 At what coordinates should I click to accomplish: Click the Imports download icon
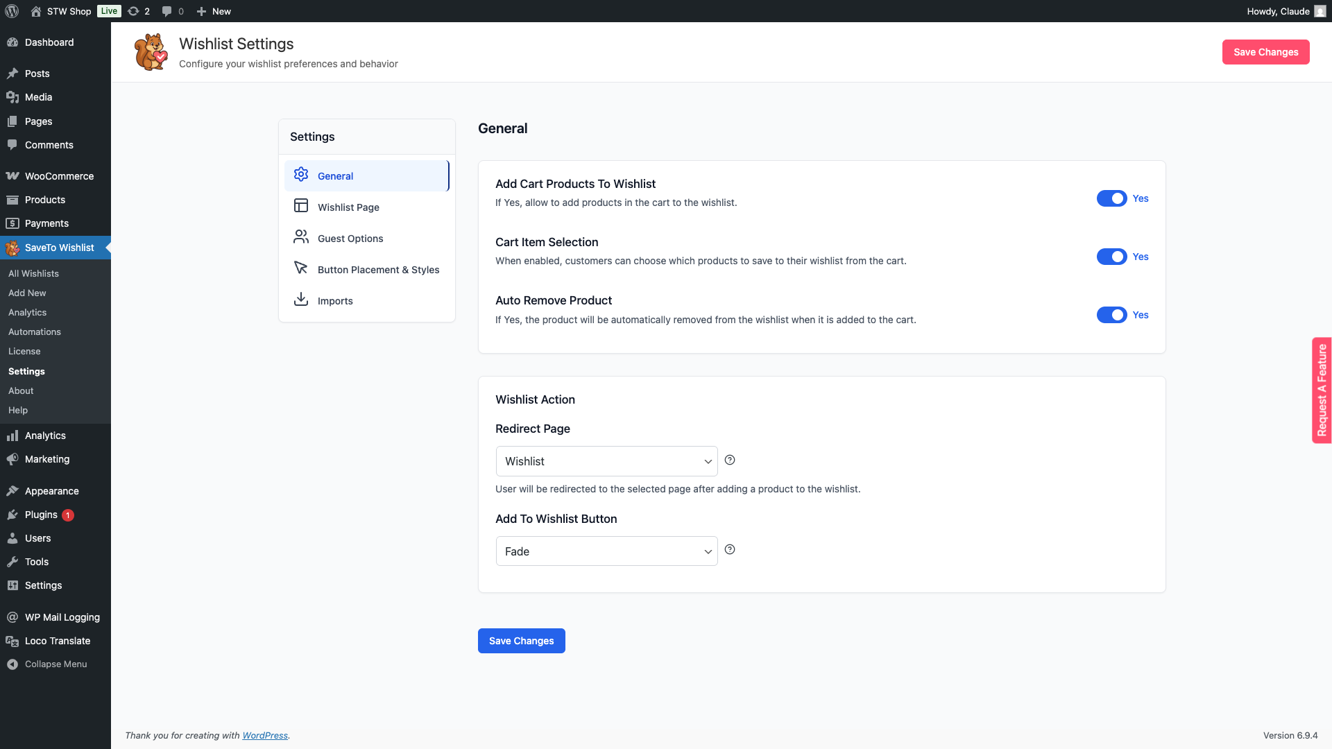pos(301,300)
